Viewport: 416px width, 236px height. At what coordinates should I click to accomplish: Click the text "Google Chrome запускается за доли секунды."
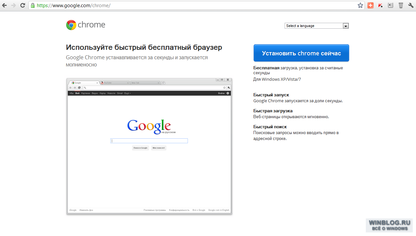[x=298, y=101]
